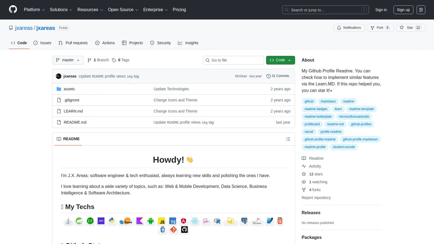Image resolution: width=434 pixels, height=244 pixels.
Task: Click the vercel topic tag
Action: [x=309, y=132]
